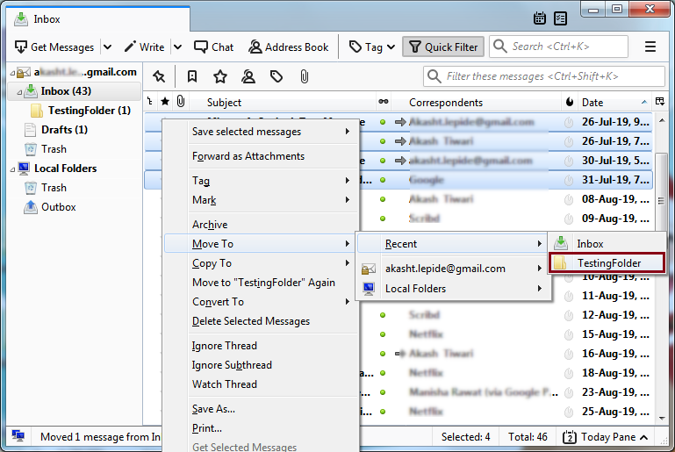
Task: Collapse Local Folders expander
Action: (12, 169)
